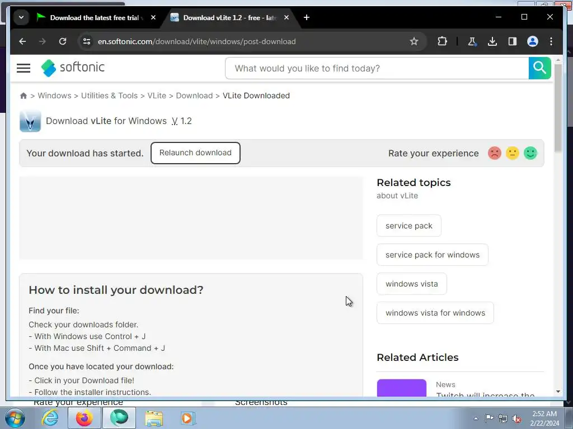Screen dimensions: 573x429
Task: Rate experience with the red sad face
Action: (495, 153)
